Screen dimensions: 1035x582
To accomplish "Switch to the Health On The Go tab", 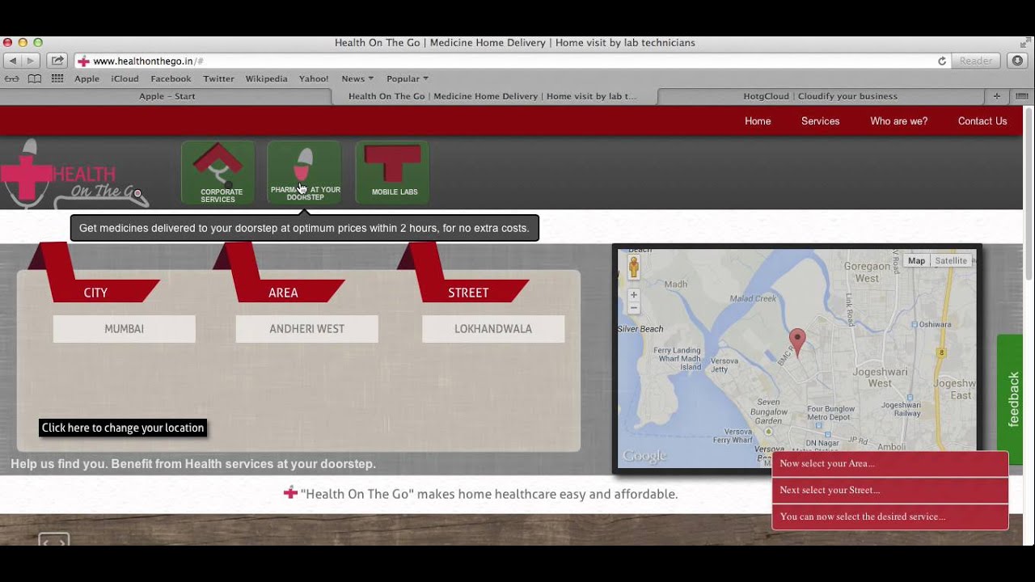I will 493,96.
